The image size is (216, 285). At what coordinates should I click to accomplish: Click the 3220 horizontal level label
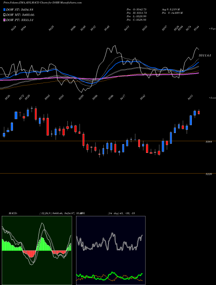point(209,174)
